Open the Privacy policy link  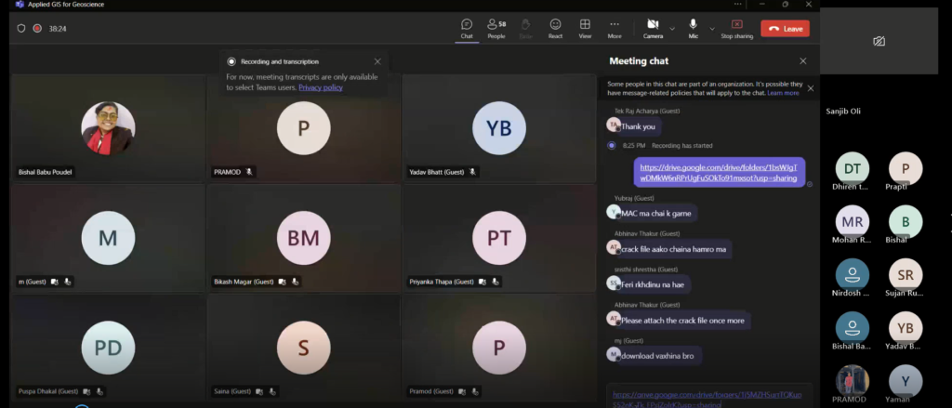(321, 87)
